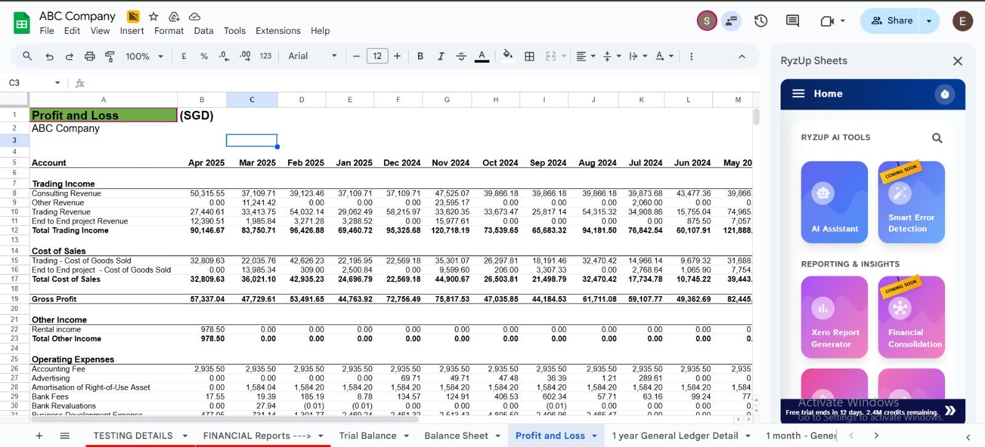The image size is (985, 447).
Task: Open the Arial font dropdown
Action: click(313, 56)
